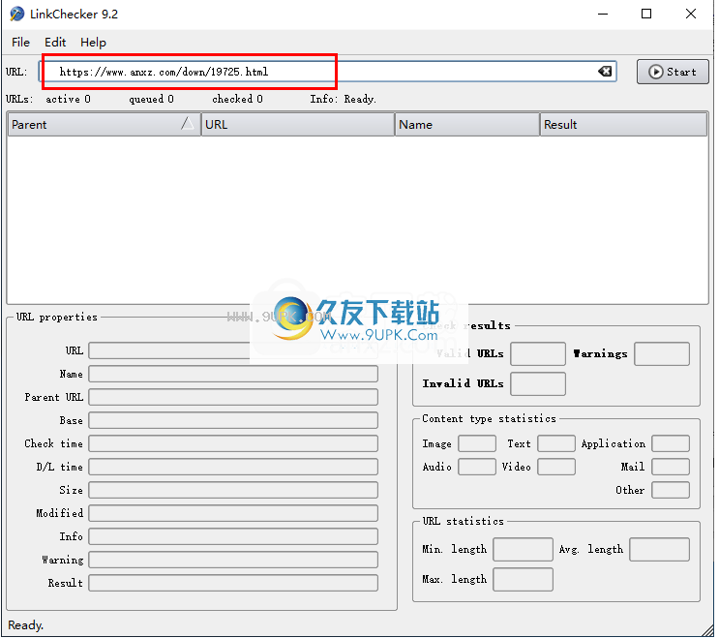Click the Avg. length statistics box

click(659, 550)
